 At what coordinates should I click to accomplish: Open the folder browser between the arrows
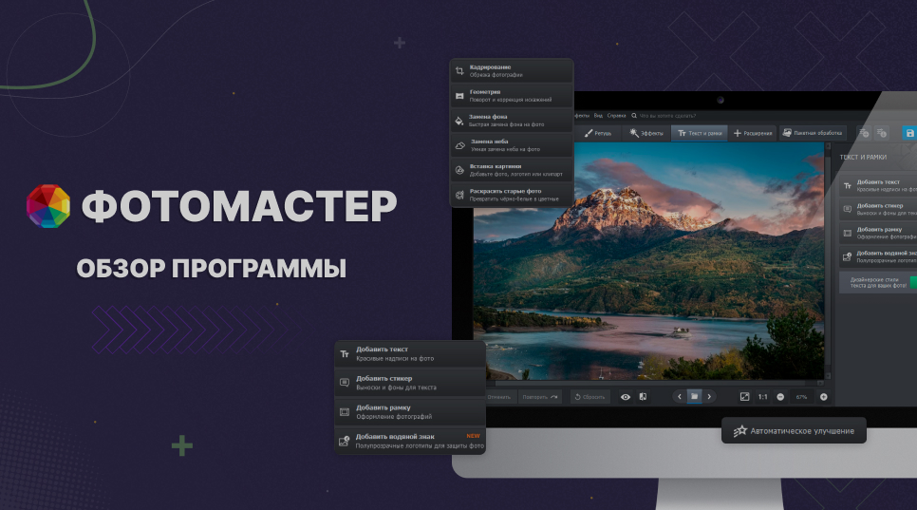click(x=694, y=396)
